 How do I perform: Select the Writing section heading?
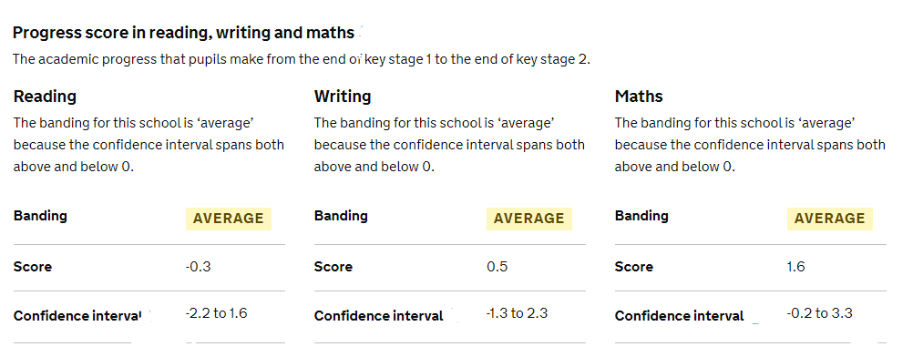(x=343, y=97)
